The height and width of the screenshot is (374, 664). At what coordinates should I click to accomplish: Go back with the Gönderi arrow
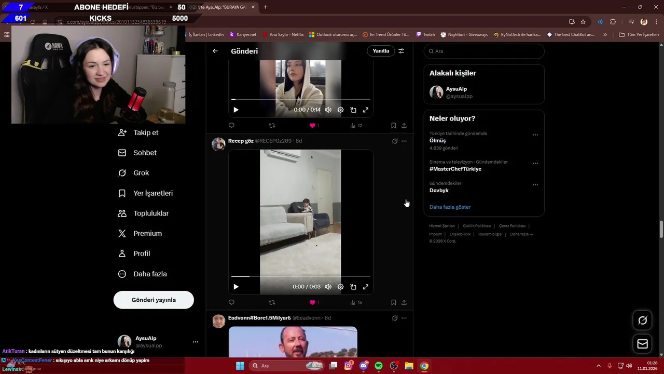coord(215,51)
